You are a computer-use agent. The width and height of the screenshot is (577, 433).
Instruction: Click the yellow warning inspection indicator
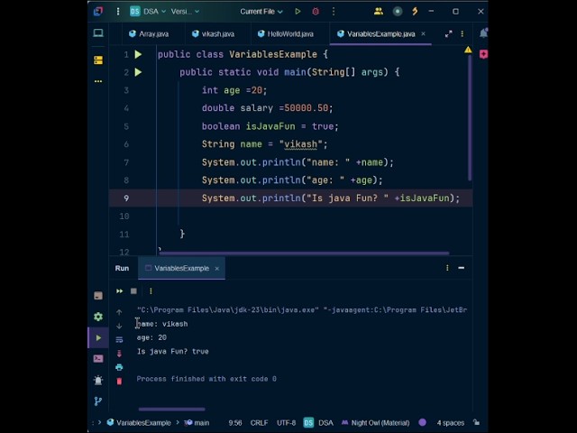[x=468, y=50]
